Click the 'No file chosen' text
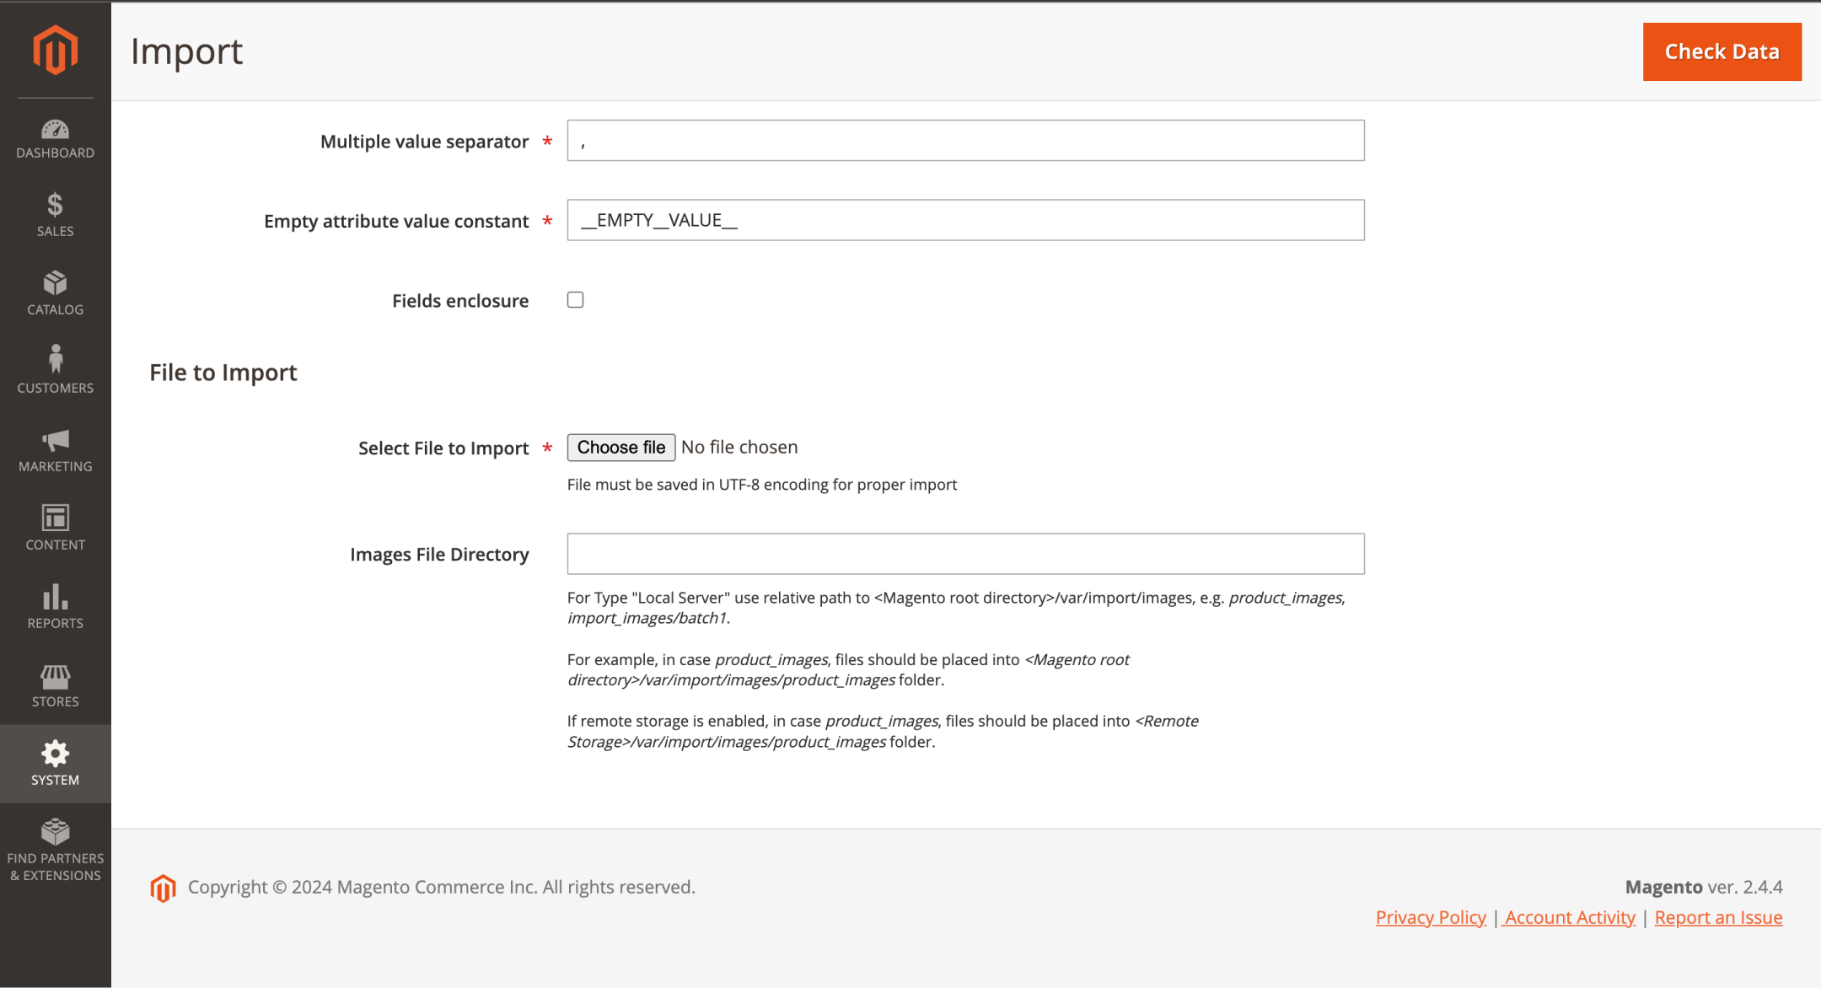This screenshot has width=1821, height=988. click(x=739, y=447)
